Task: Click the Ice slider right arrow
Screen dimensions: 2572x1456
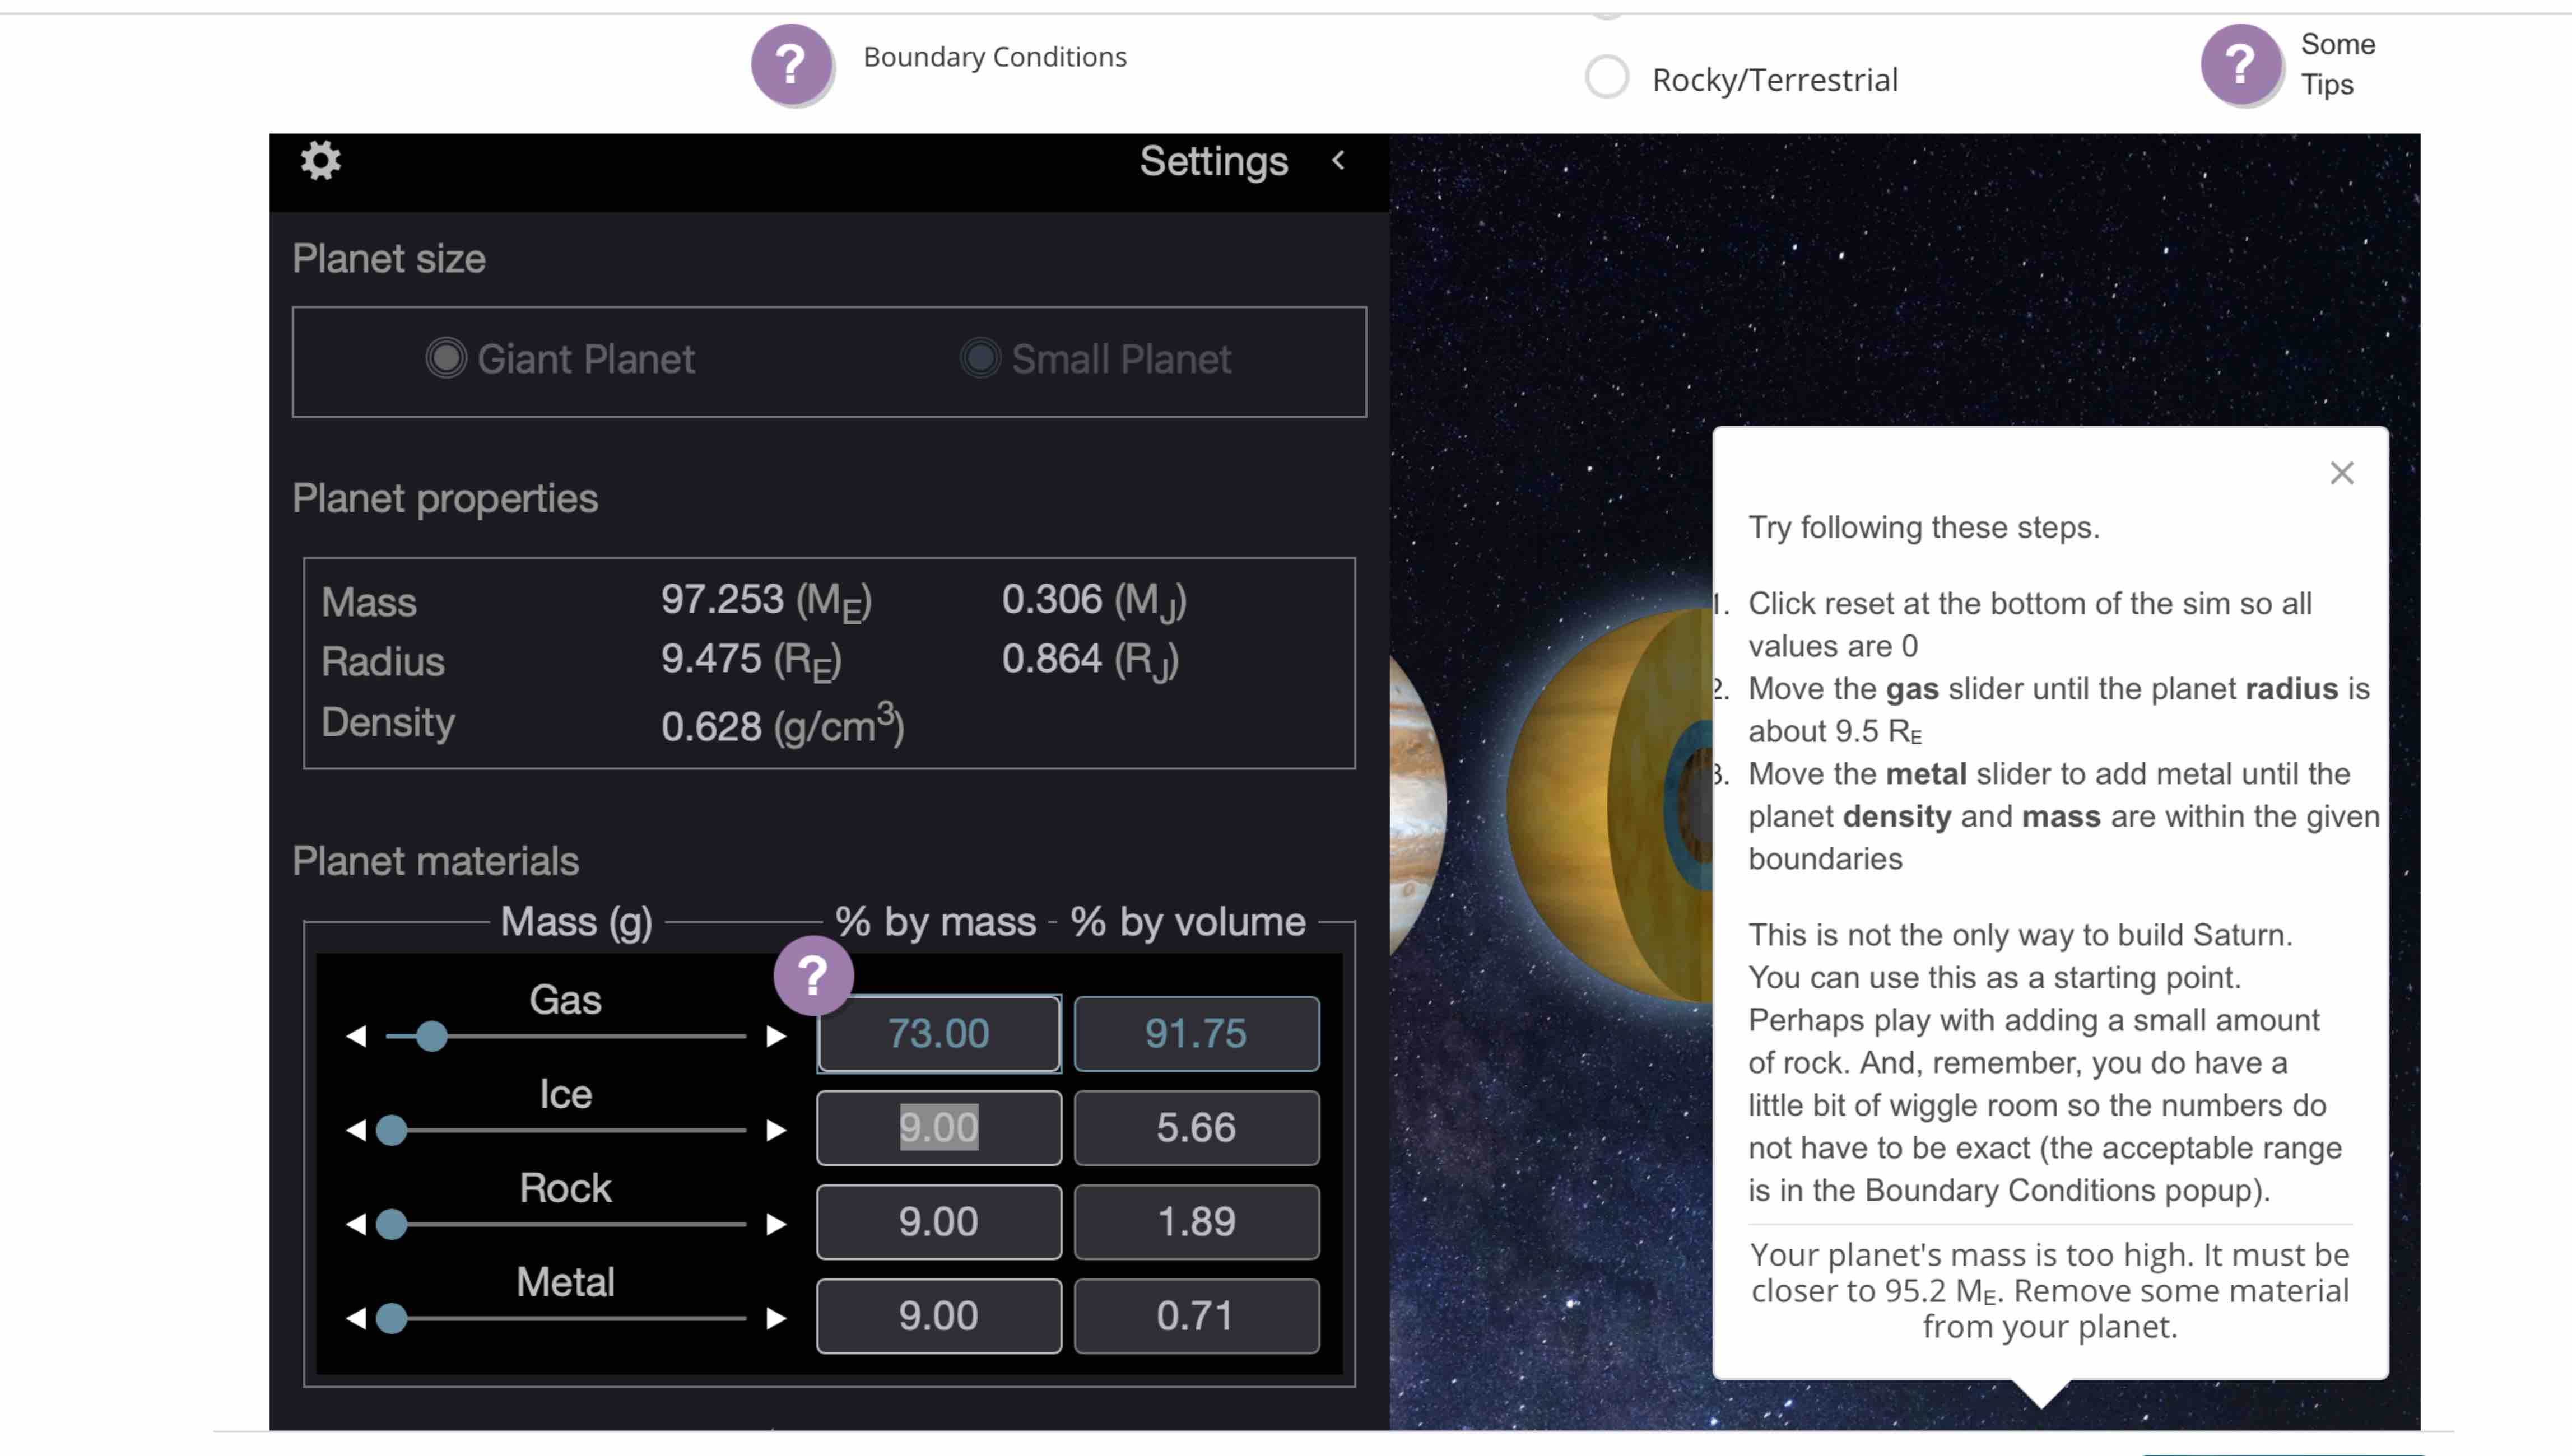Action: coord(775,1130)
